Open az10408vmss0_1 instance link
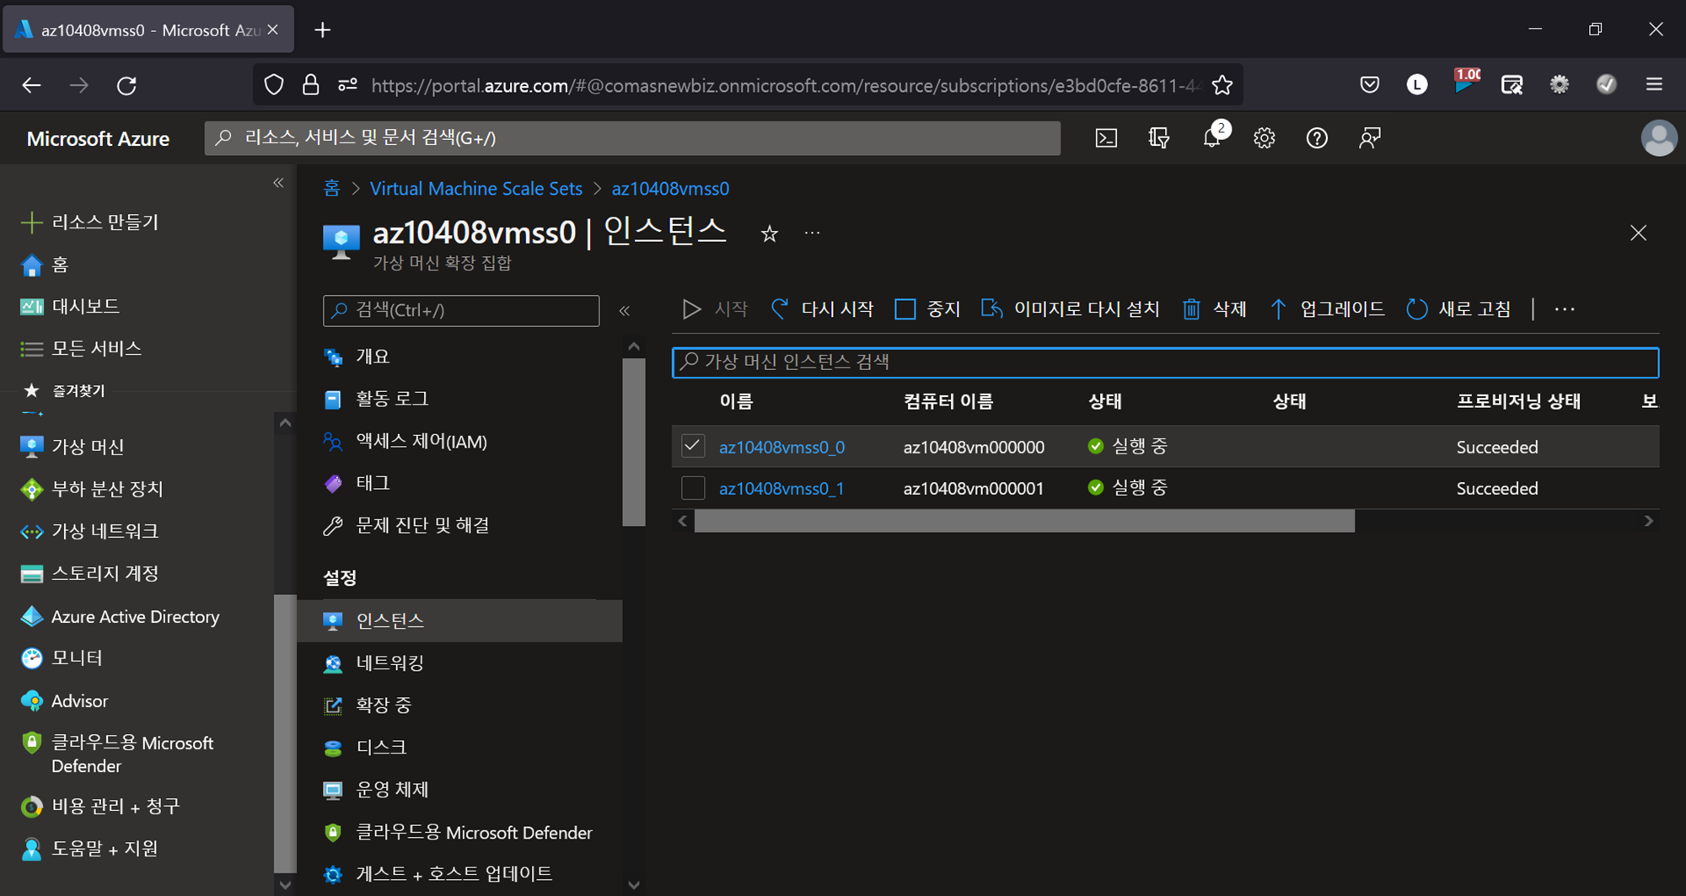Screen dimensions: 1686x896 (781, 488)
